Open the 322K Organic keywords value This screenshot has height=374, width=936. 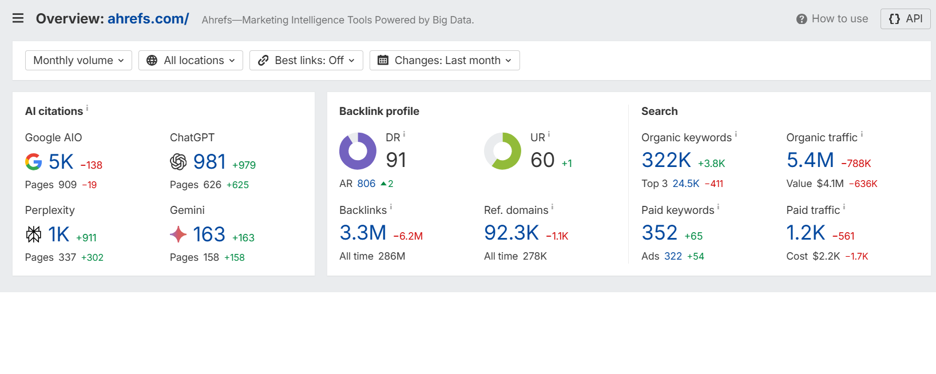[x=667, y=160]
